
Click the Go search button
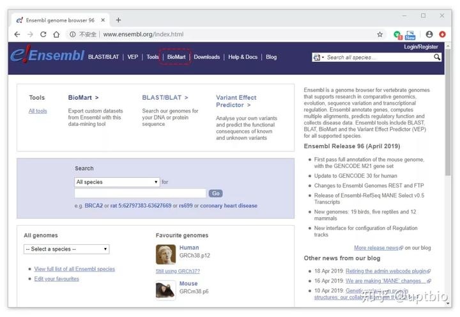click(x=216, y=194)
